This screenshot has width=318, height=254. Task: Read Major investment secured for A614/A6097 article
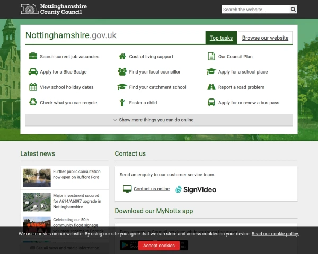tap(77, 201)
